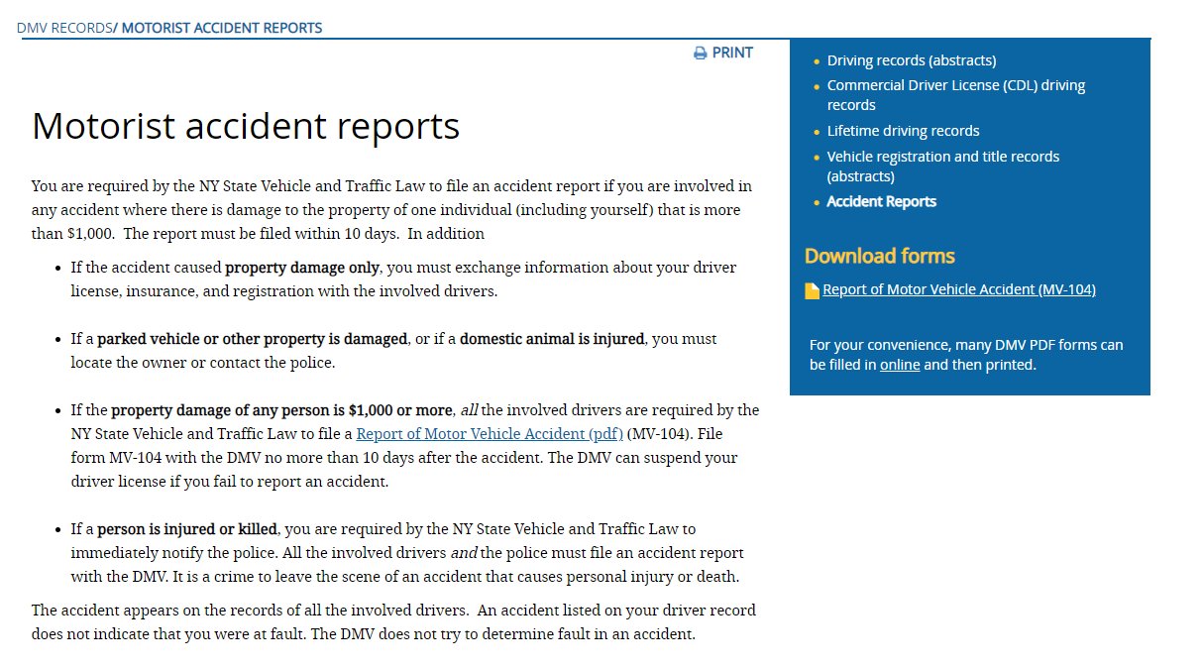Follow the 'online' link in the sidebar
1203x669 pixels.
(900, 365)
